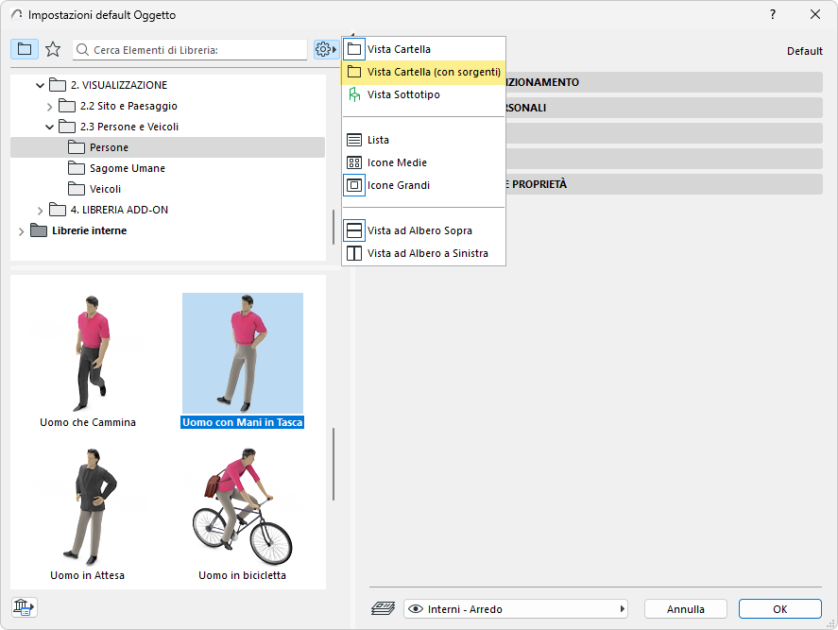Viewport: 838px width, 630px height.
Task: Collapse the 2. VISUALIZZAZIONE folder
Action: pos(40,85)
